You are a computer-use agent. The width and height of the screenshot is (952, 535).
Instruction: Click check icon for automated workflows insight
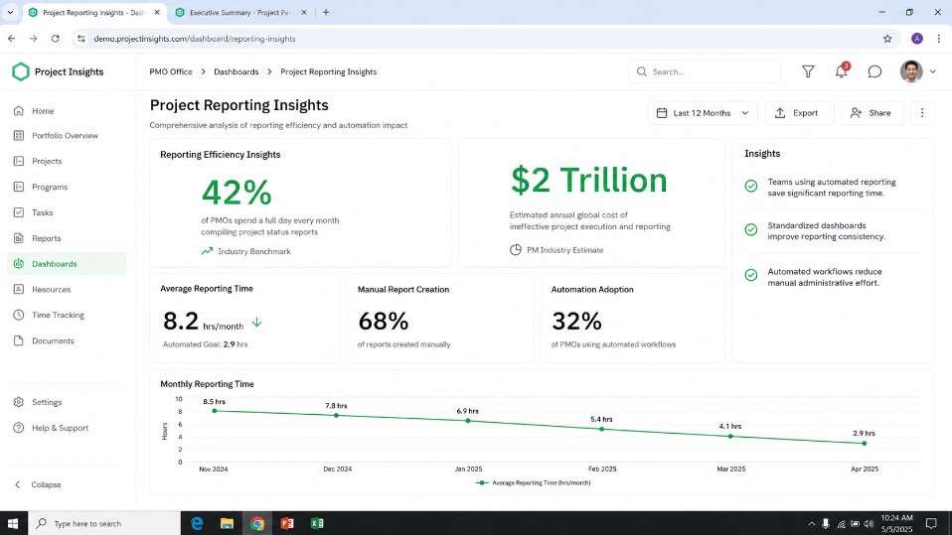(751, 275)
